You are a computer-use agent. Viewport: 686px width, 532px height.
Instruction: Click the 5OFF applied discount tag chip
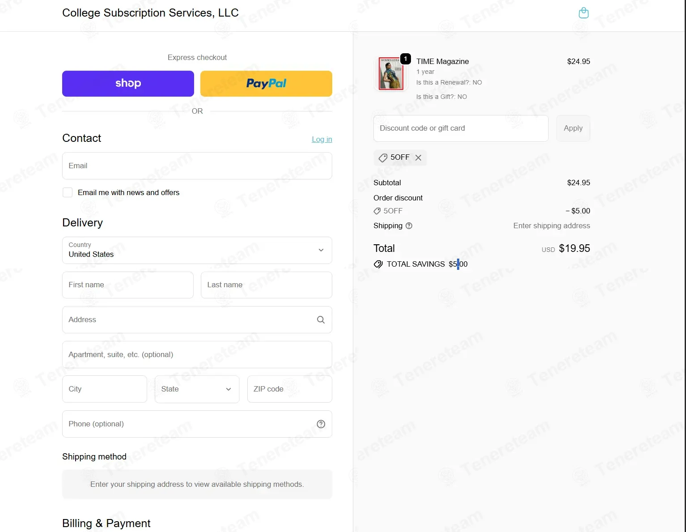pyautogui.click(x=400, y=157)
